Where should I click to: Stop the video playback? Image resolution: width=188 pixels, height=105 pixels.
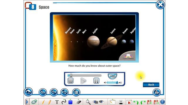coord(70,80)
